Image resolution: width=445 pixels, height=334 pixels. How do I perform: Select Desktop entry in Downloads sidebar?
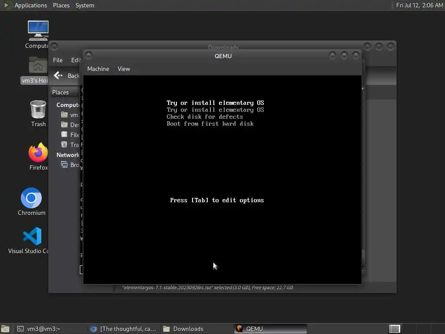click(x=70, y=125)
